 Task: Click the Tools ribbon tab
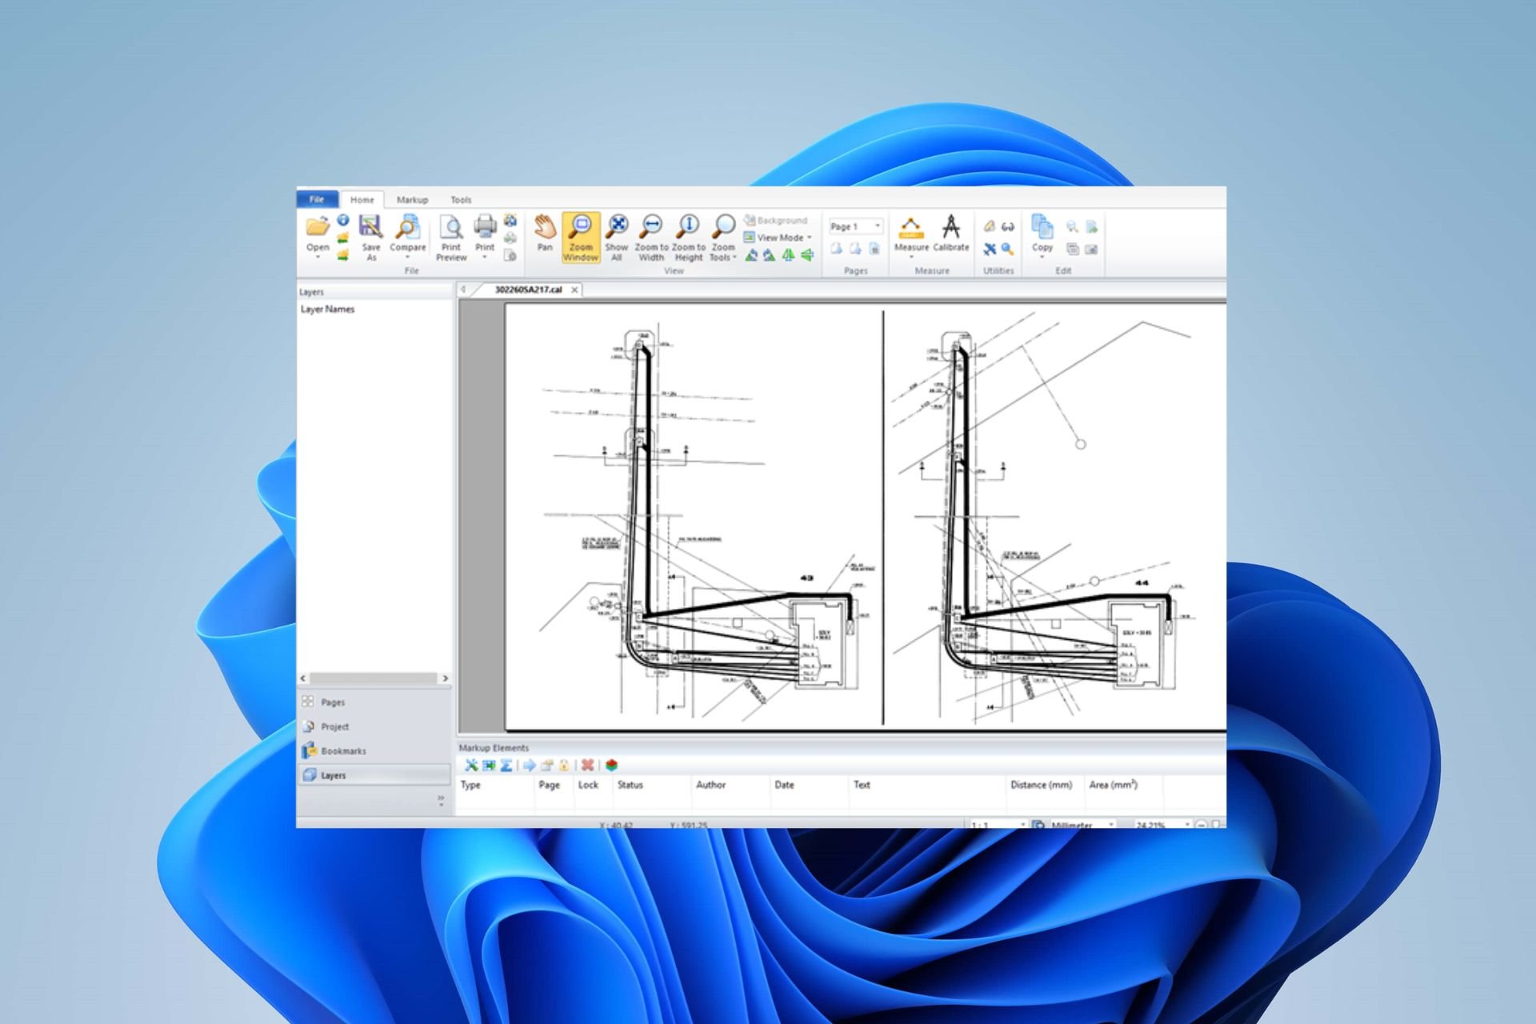pyautogui.click(x=459, y=199)
